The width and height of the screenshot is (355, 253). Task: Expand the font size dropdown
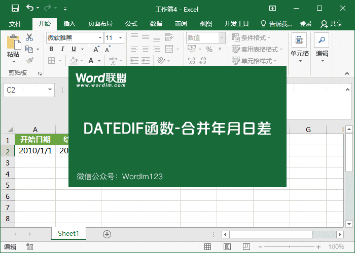(120, 37)
